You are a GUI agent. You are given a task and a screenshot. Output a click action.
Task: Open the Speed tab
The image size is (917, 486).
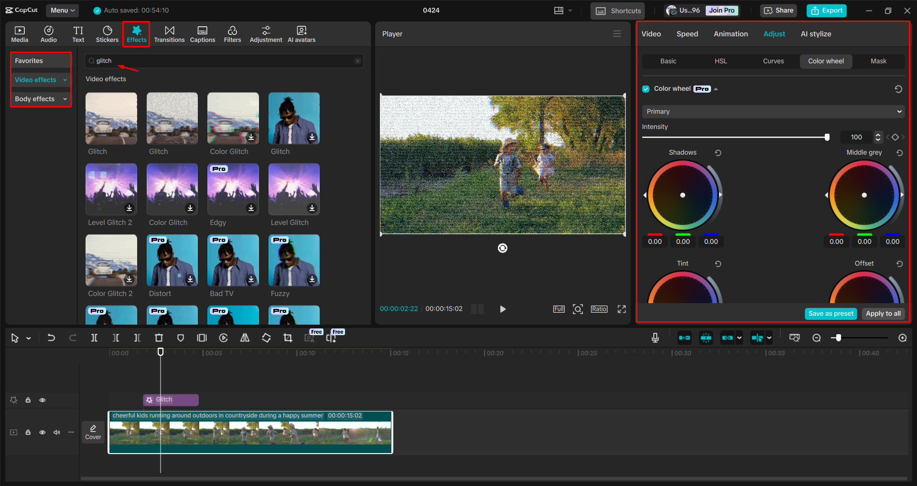tap(687, 33)
